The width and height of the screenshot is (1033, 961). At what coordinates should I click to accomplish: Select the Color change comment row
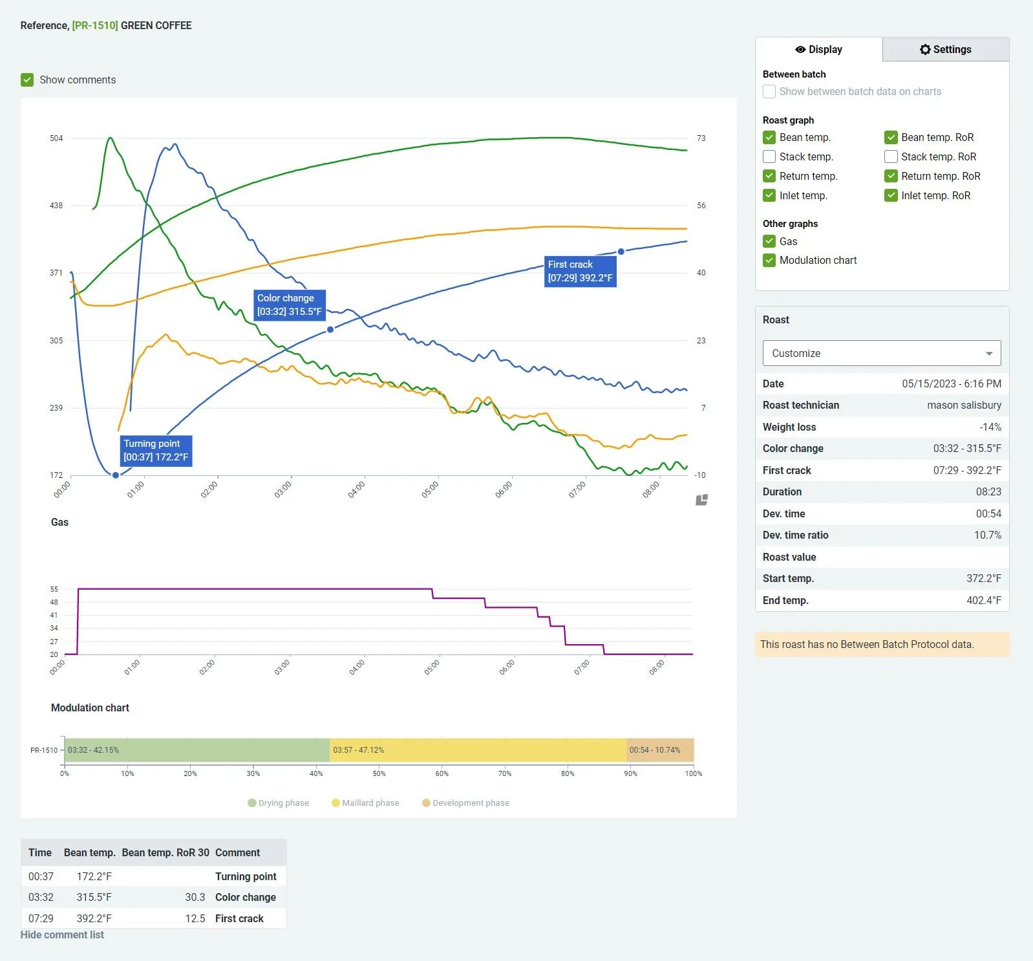click(153, 897)
